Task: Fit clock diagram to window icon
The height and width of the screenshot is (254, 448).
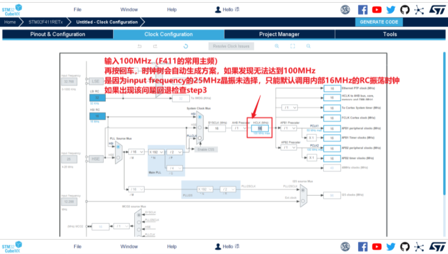Action: [293, 46]
